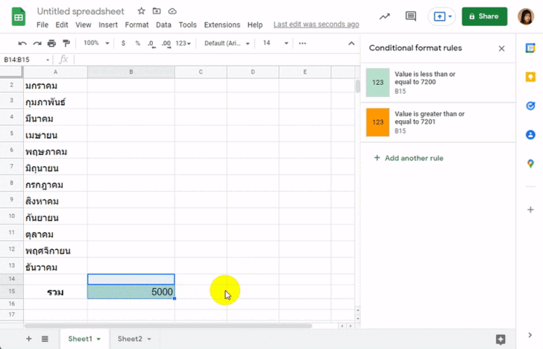Click the formula bar input

tap(216, 60)
